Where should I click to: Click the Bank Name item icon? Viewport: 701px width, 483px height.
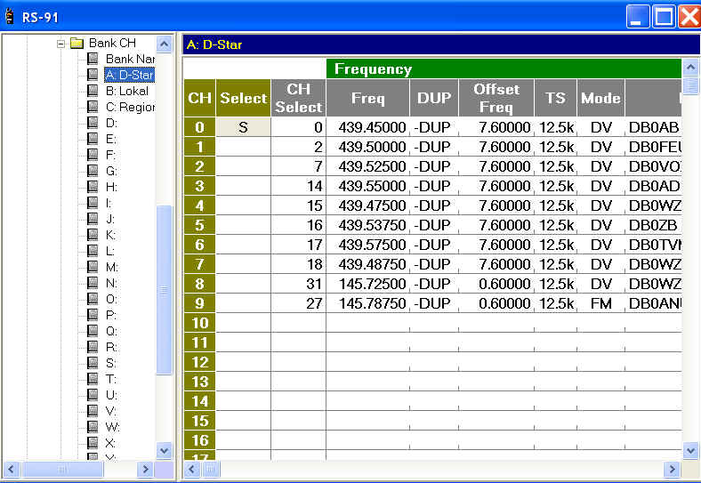pos(93,59)
